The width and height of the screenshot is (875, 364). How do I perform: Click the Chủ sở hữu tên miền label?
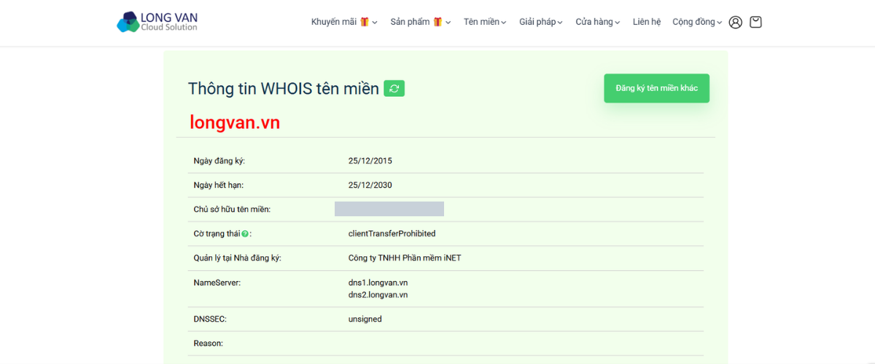click(232, 210)
